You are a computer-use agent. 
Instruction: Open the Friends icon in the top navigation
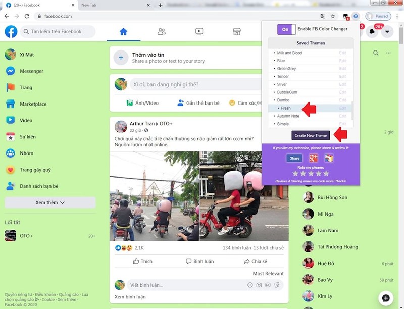[x=161, y=31]
